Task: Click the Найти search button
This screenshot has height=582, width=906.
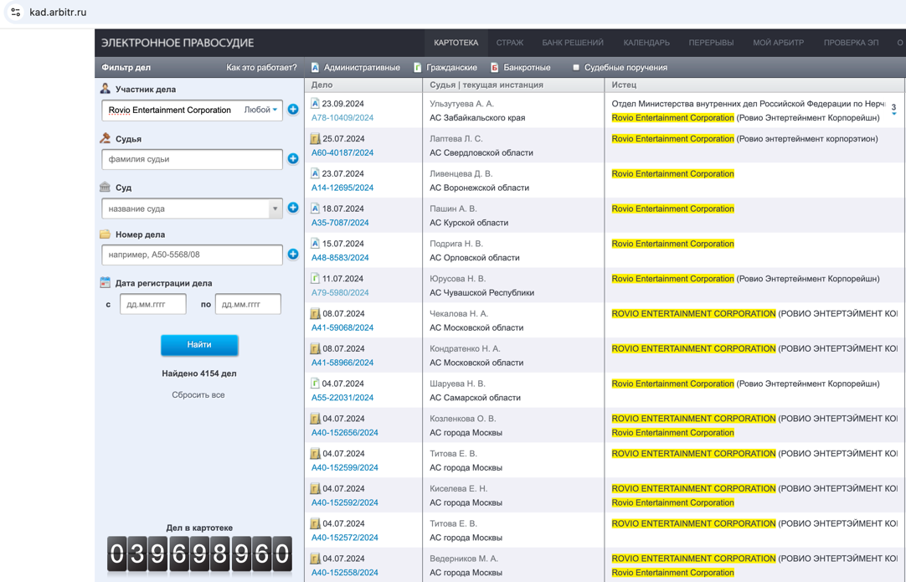Action: point(199,344)
